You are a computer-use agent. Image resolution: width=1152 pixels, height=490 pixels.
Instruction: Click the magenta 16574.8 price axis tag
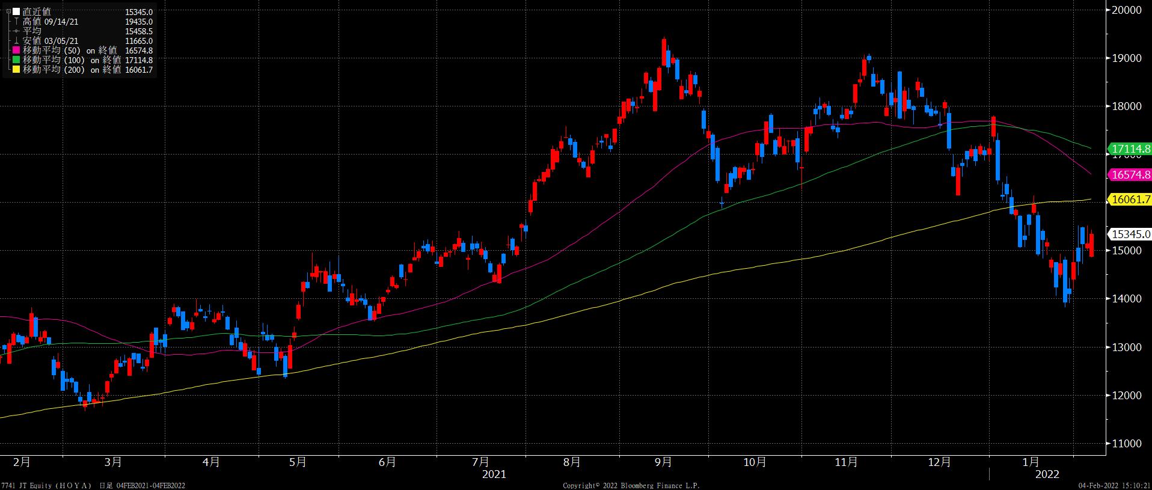pos(1130,174)
